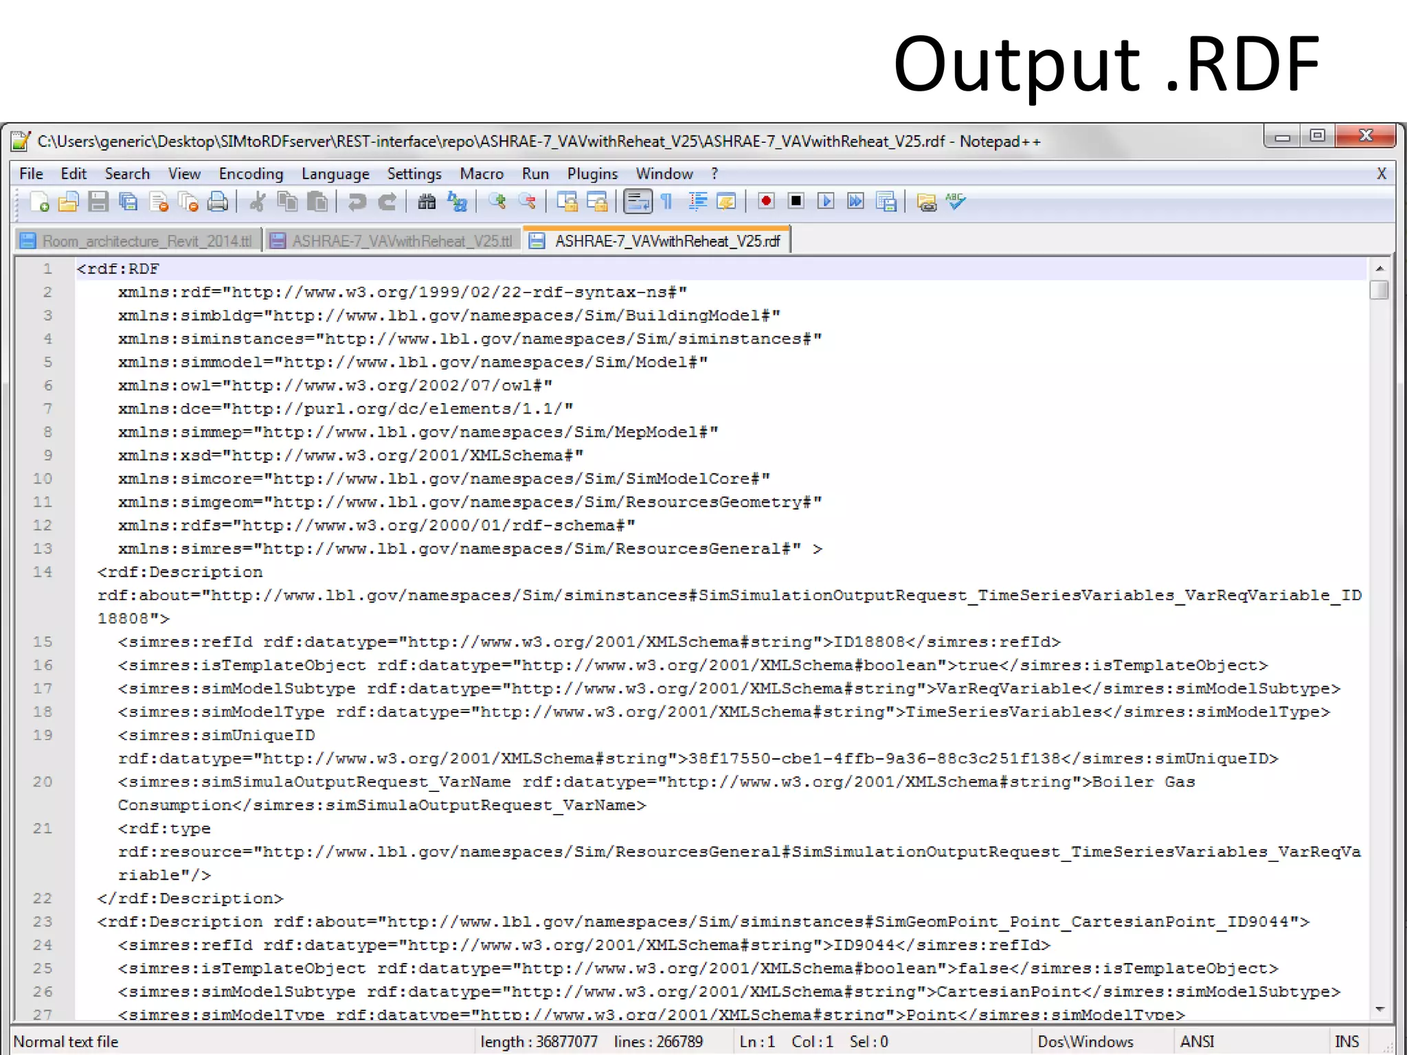Image resolution: width=1407 pixels, height=1055 pixels.
Task: Toggle synchronized horizontal scrolling icon
Action: tap(596, 202)
